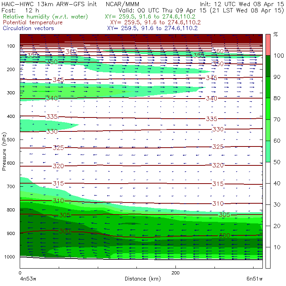Image resolution: width=286 pixels, height=286 pixels.
Task: Click the colorbar '10' percent label
Action: click(x=277, y=247)
